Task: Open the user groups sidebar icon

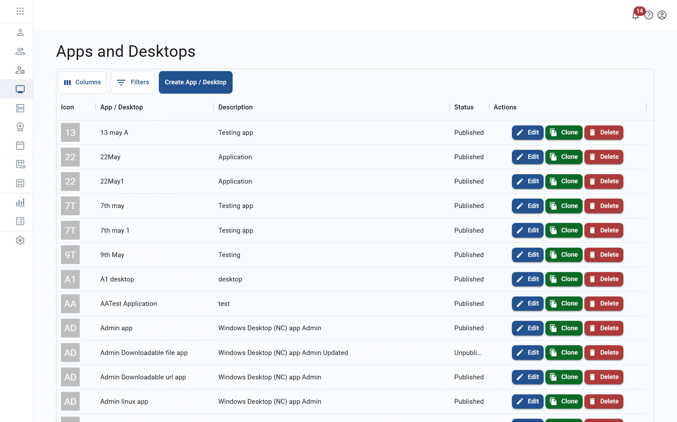Action: pos(20,51)
